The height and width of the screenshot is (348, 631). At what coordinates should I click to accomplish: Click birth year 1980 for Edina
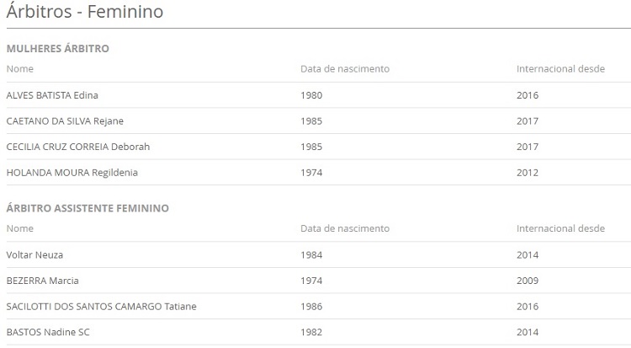pos(311,95)
